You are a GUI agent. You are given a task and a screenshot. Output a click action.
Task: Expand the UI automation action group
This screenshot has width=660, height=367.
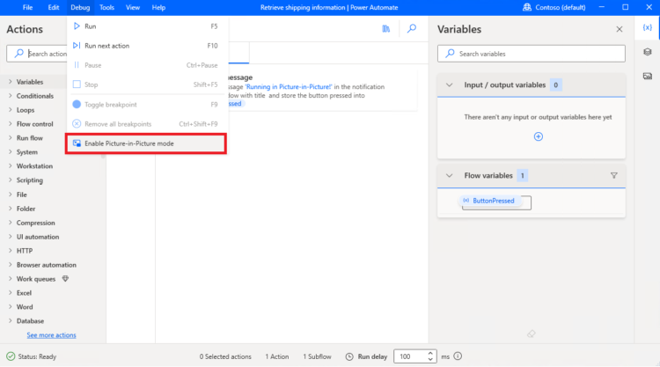[10, 237]
